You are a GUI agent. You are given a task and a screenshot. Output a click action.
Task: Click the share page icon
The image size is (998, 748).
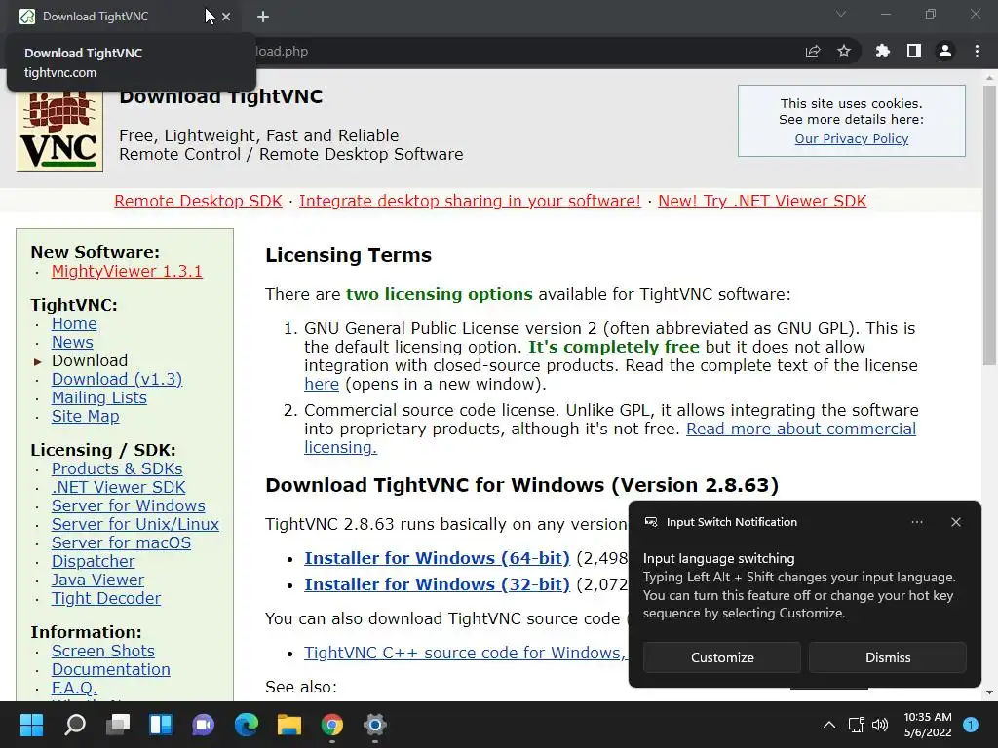pos(813,51)
